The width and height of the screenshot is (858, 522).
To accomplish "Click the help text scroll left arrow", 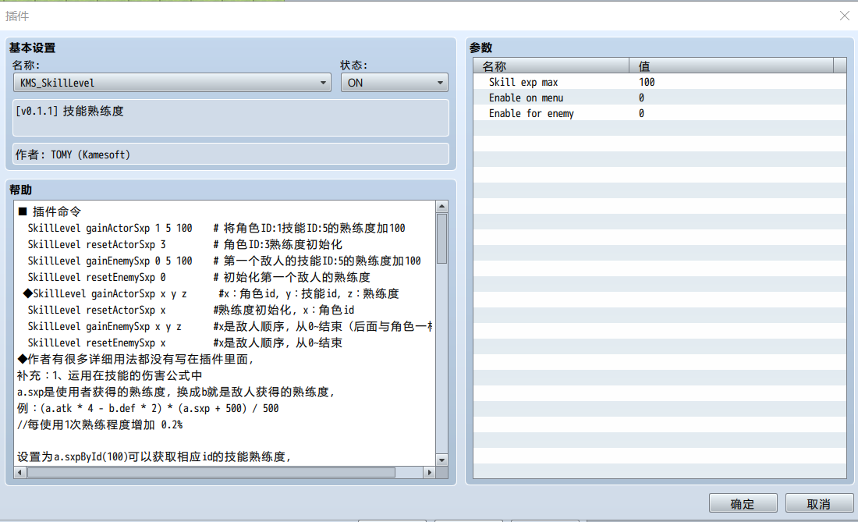I will click(19, 472).
